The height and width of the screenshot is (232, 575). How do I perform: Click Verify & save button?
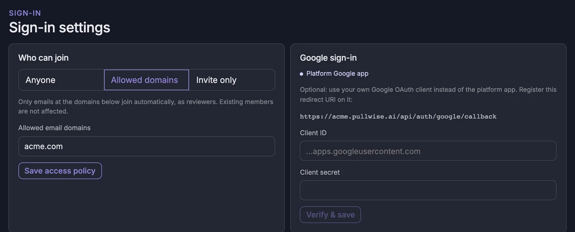point(330,215)
